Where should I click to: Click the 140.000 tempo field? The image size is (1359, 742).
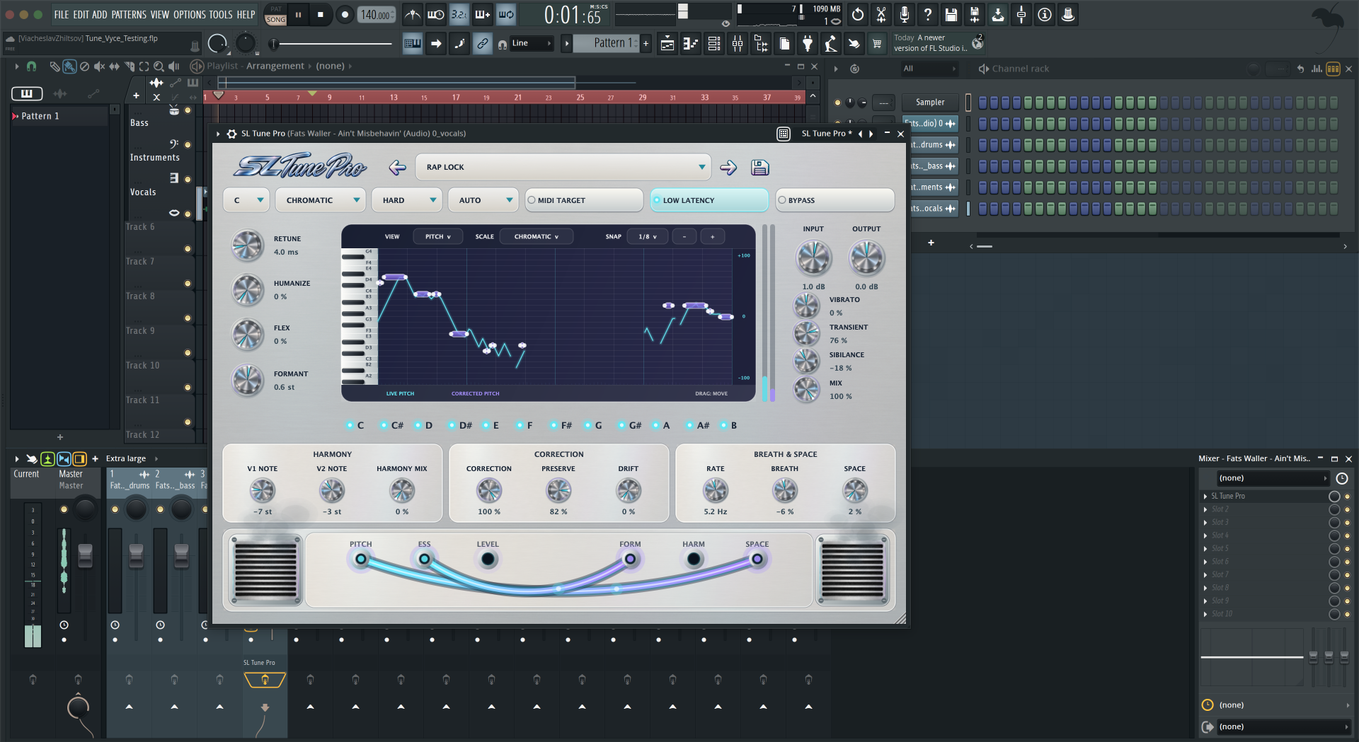(x=377, y=15)
